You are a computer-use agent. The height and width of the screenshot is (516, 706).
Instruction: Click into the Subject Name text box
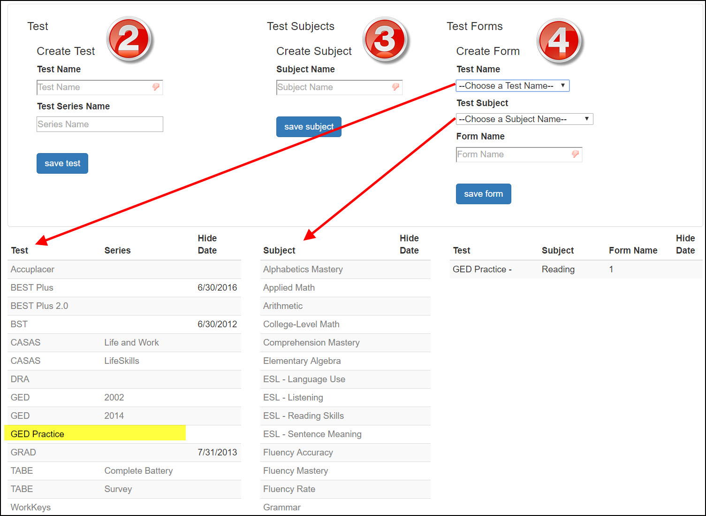pyautogui.click(x=332, y=87)
